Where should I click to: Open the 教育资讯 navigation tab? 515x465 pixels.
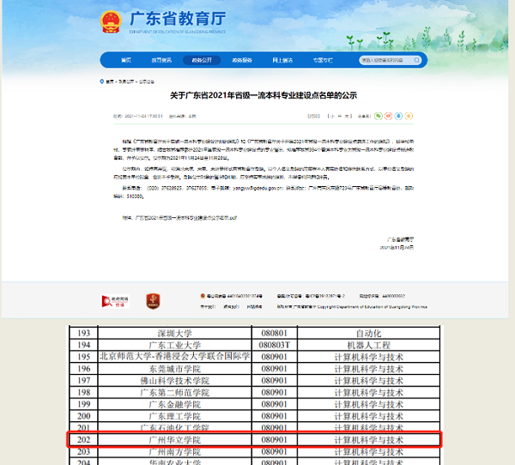(x=161, y=60)
